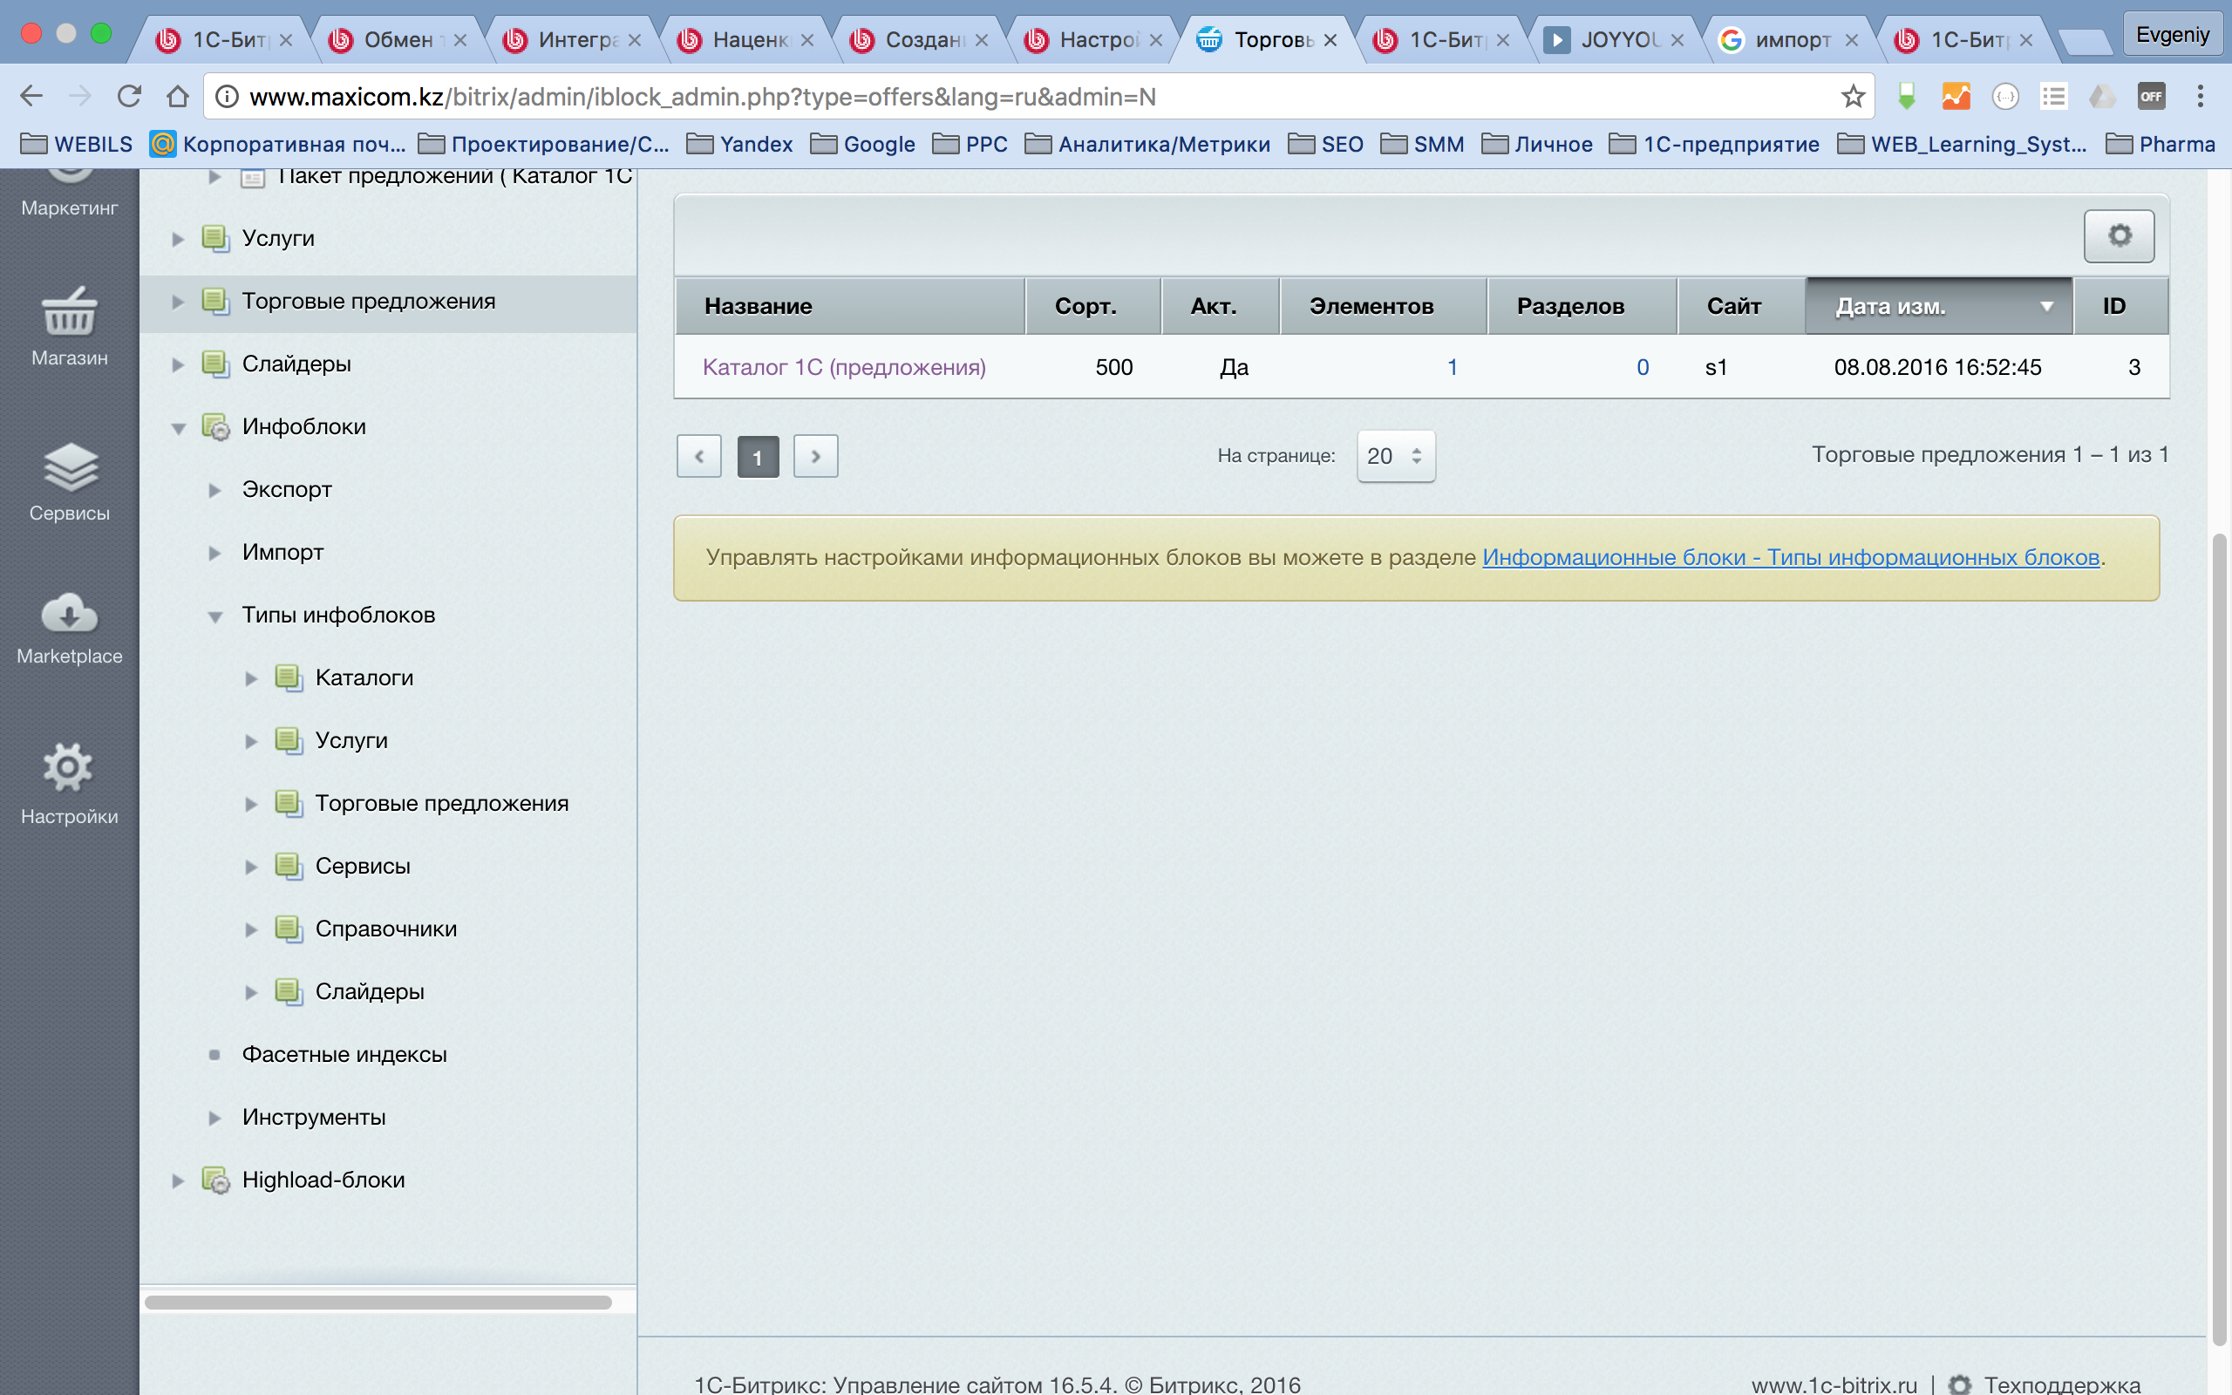2232x1395 pixels.
Task: Expand the Каталоги tree node
Action: (251, 679)
